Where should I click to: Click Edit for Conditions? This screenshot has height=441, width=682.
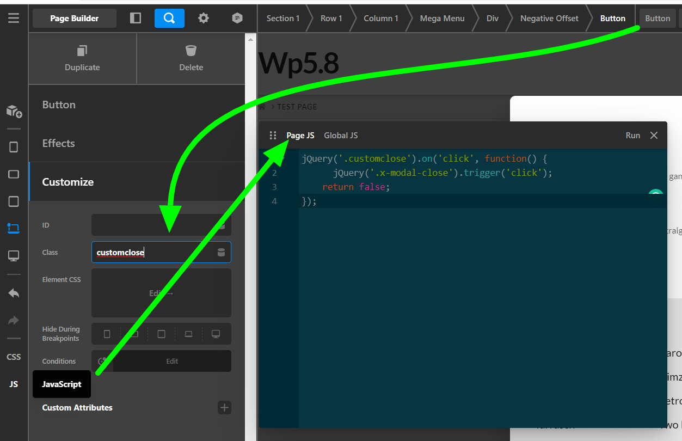(172, 361)
